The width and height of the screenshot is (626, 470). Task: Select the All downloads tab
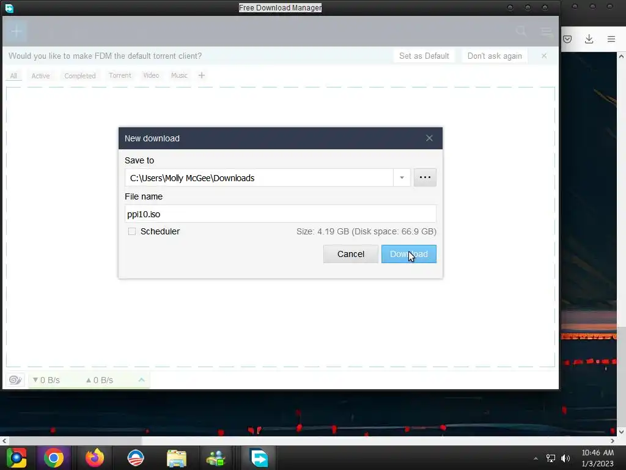coord(13,75)
